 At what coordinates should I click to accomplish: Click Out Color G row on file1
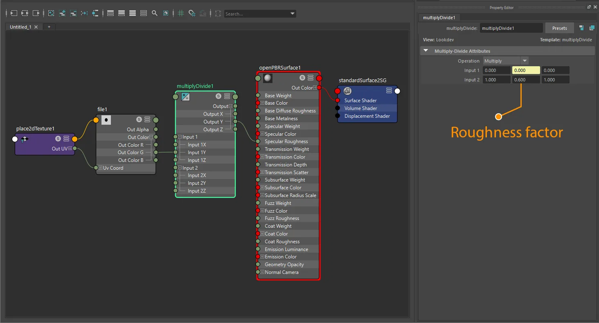(x=126, y=153)
